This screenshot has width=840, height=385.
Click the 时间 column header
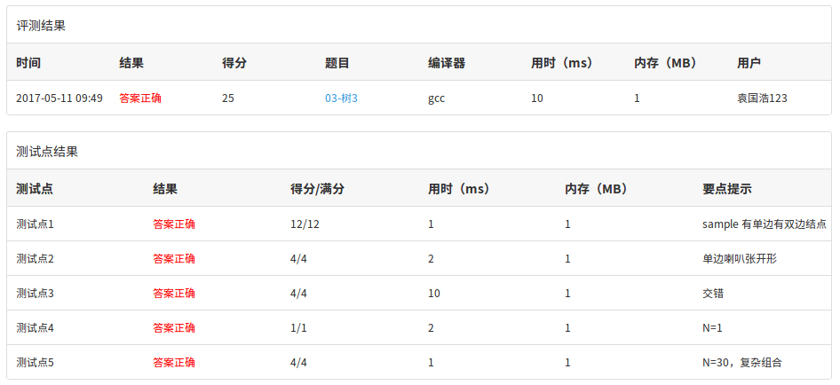28,63
